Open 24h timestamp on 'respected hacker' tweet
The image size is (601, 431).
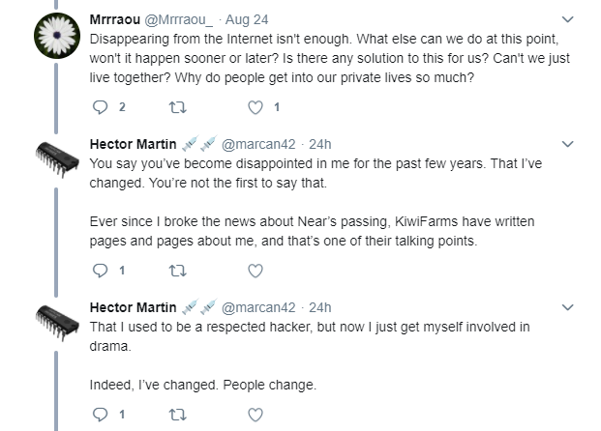(320, 307)
